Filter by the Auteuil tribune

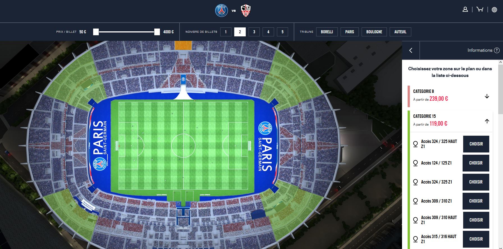(x=400, y=32)
